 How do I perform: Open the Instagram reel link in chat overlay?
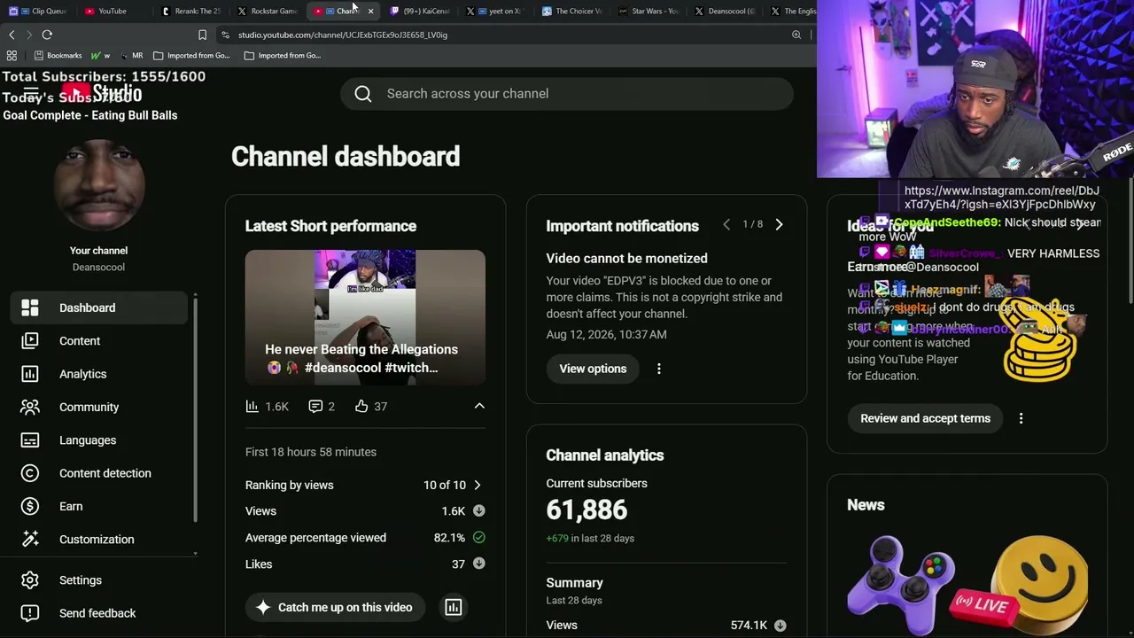point(1001,198)
